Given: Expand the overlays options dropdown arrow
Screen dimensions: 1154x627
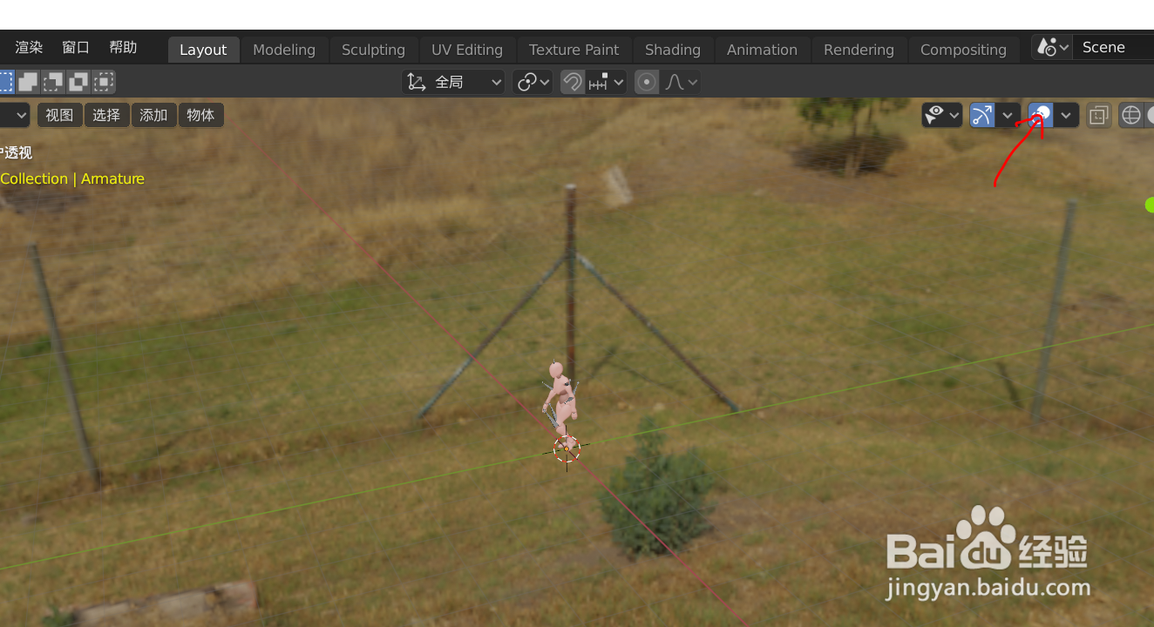Looking at the screenshot, I should pos(1067,115).
